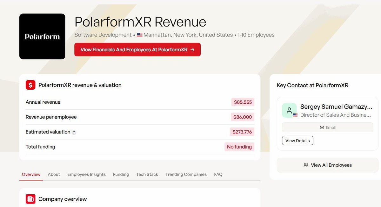Image resolution: width=381 pixels, height=207 pixels.
Task: Click the Total funding row label
Action: coord(40,147)
